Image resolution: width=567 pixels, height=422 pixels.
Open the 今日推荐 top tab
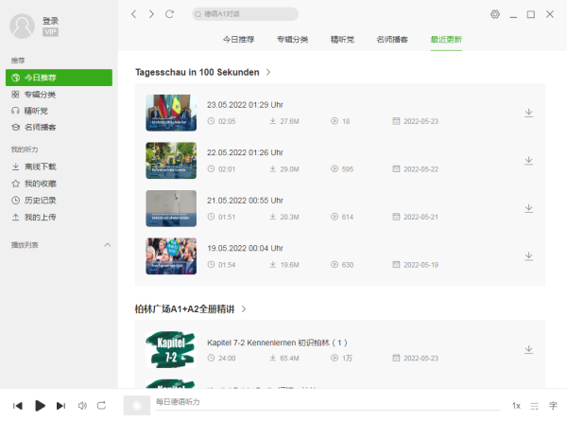(x=239, y=40)
